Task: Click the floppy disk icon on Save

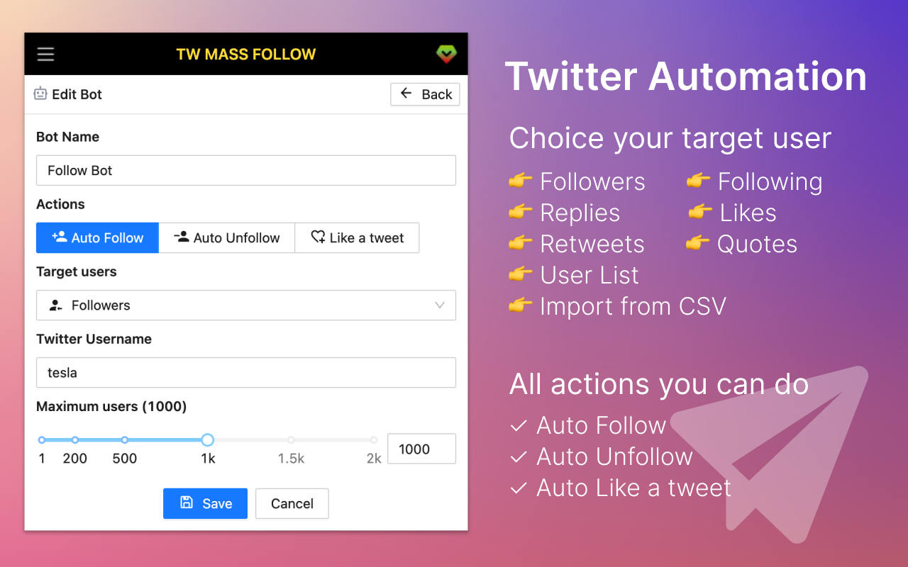Action: [187, 503]
